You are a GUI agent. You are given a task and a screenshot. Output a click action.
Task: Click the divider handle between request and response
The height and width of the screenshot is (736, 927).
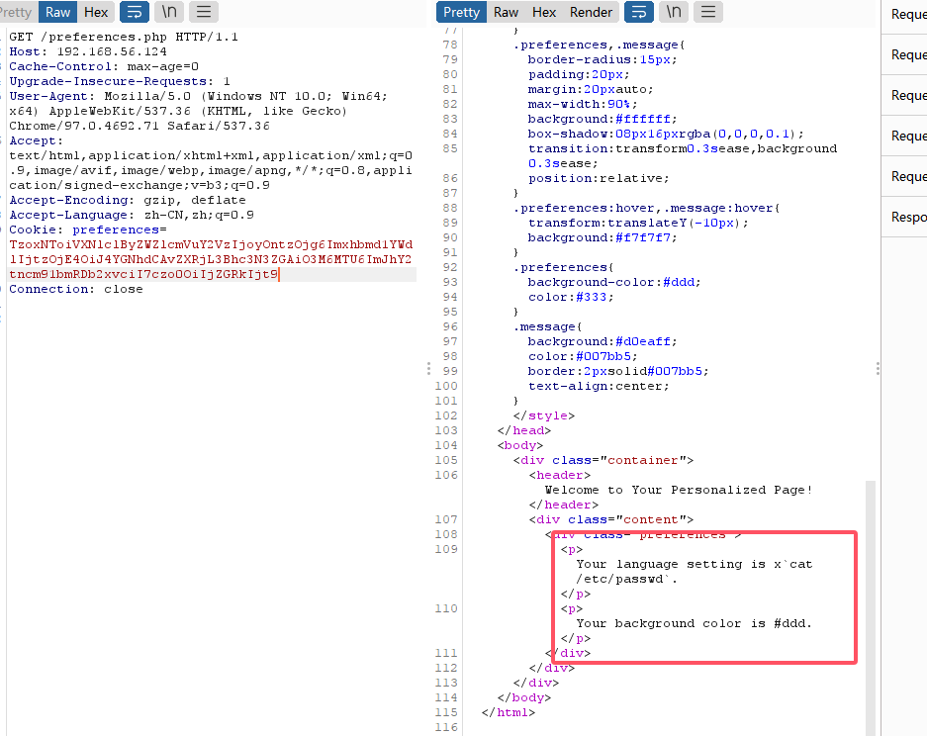coord(428,368)
